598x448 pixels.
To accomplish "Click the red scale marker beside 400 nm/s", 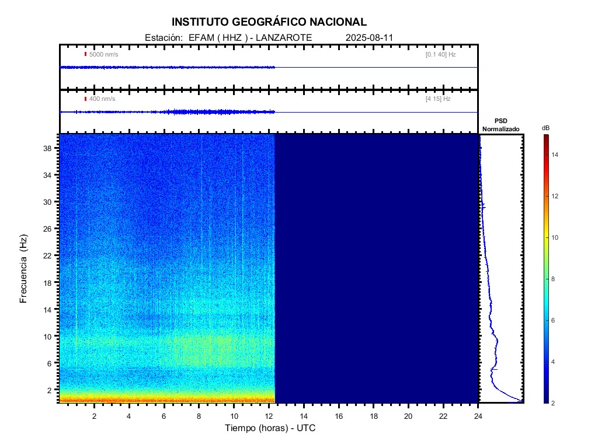I will pos(85,99).
